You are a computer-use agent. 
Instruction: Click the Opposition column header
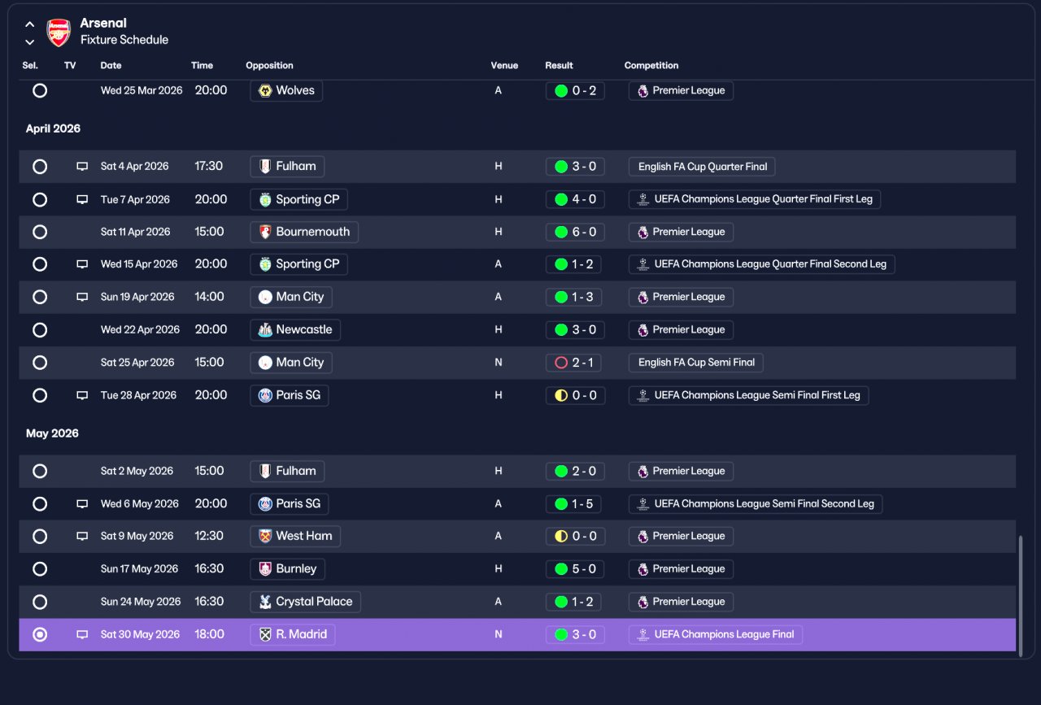269,66
